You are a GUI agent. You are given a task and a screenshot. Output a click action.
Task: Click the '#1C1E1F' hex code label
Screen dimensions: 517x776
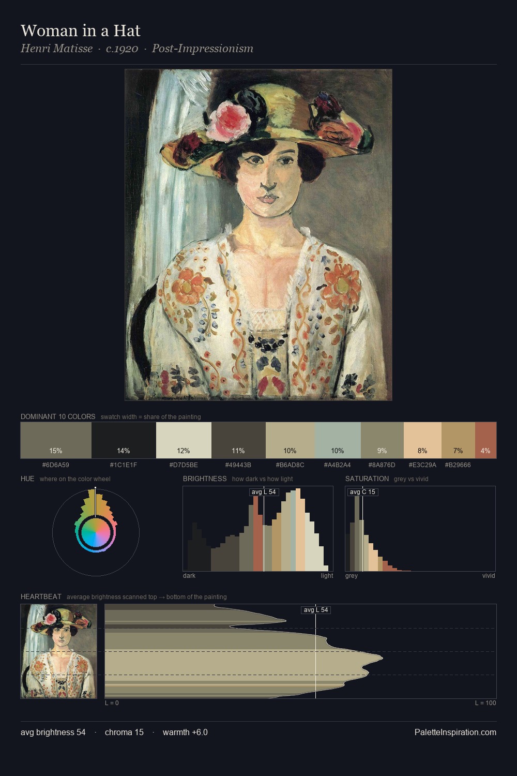pos(124,465)
